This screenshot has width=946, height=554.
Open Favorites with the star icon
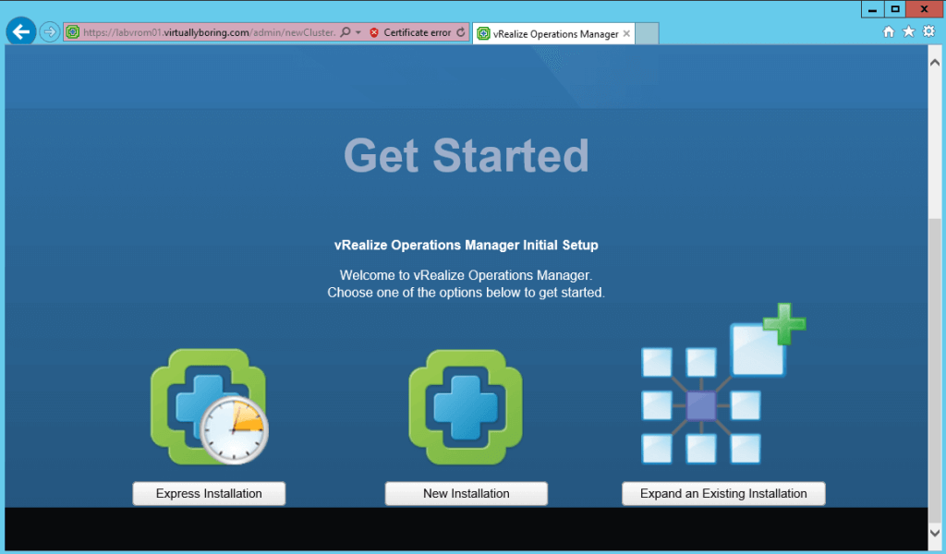(909, 31)
